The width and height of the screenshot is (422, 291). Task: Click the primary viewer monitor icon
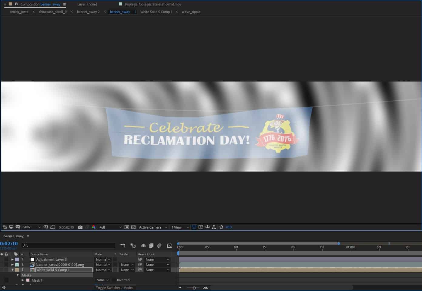(11, 227)
